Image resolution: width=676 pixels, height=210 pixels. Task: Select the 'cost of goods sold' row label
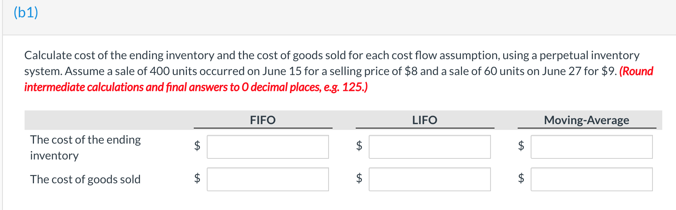click(85, 179)
